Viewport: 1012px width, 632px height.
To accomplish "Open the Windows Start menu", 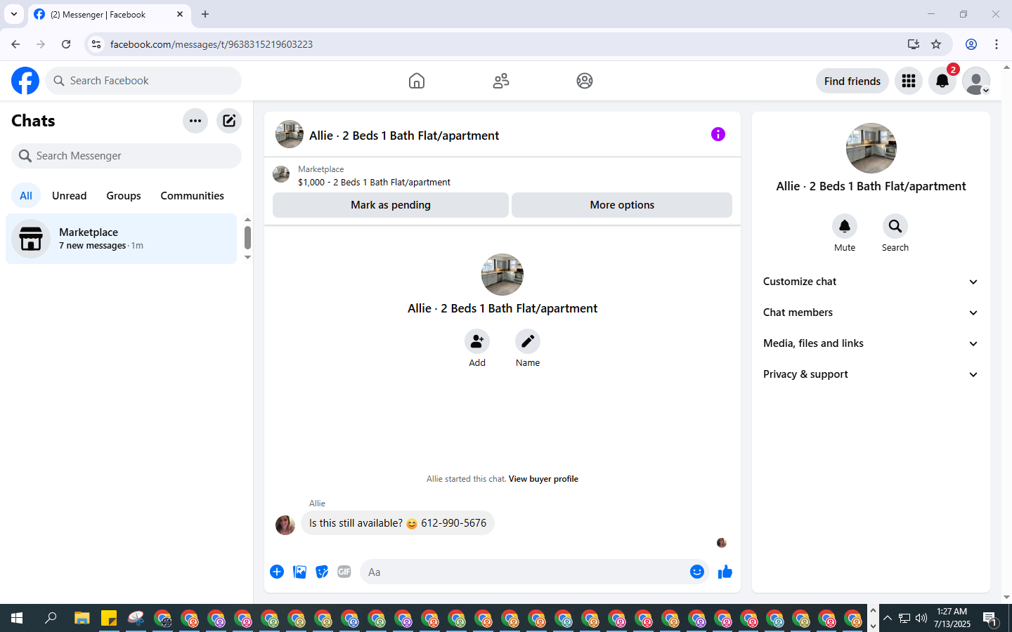I will pos(17,618).
